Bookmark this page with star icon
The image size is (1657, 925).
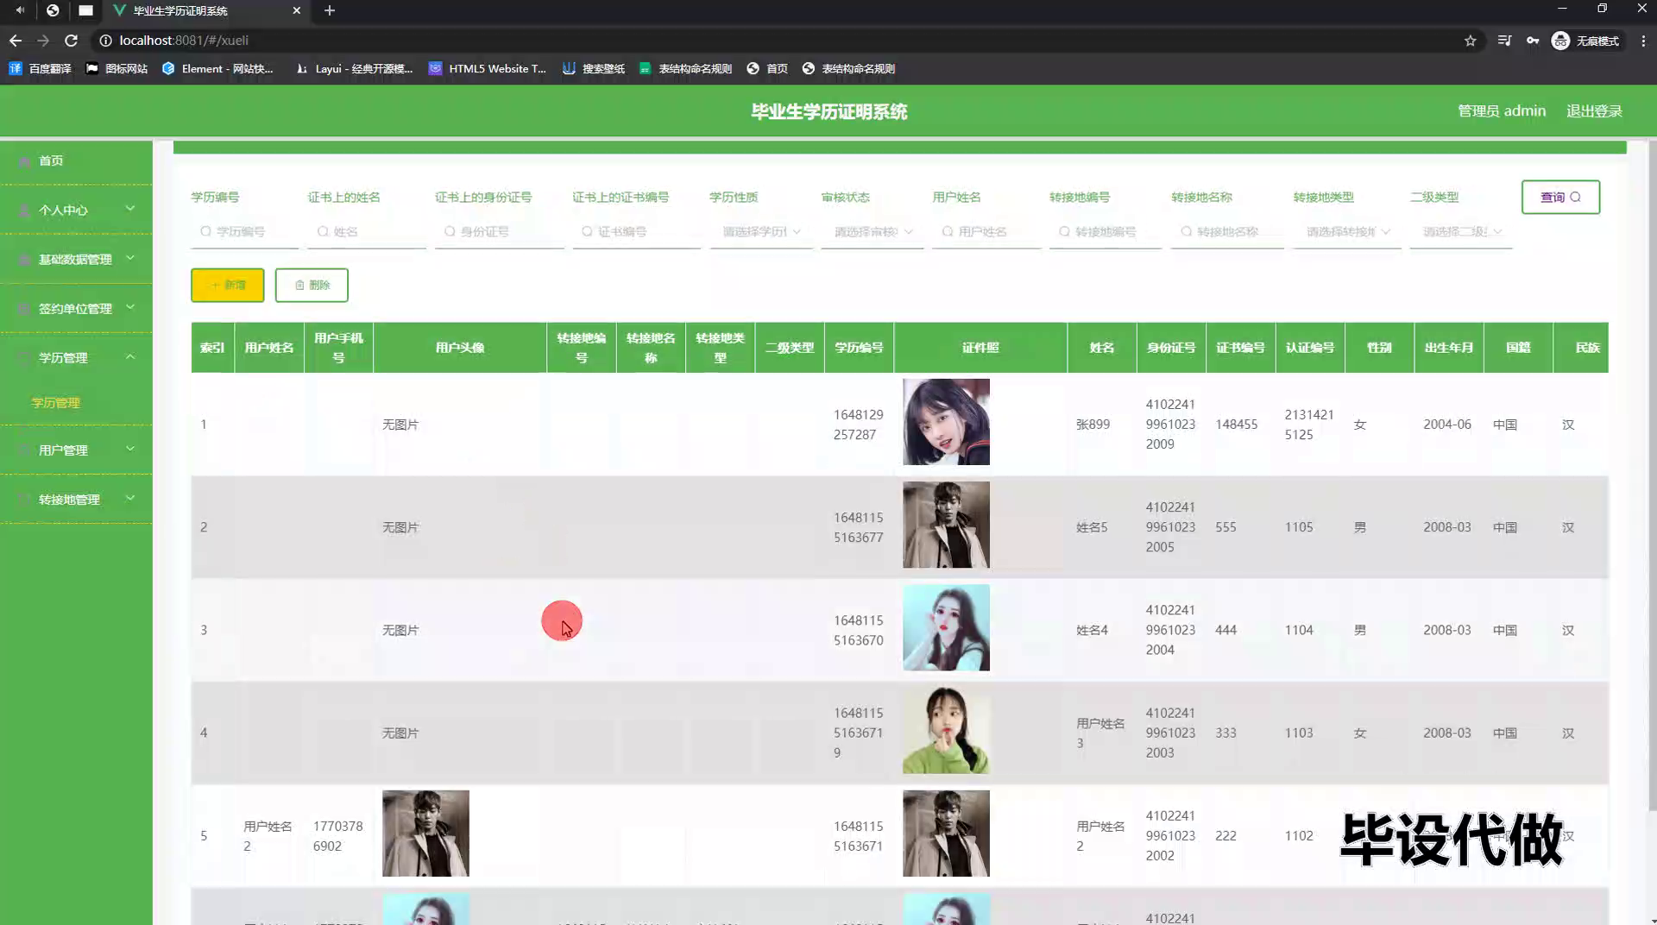(x=1471, y=41)
